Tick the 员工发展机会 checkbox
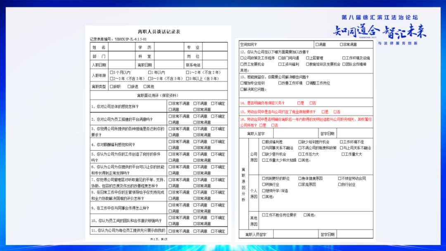Screen dimensions: 446x251 (x=242, y=64)
